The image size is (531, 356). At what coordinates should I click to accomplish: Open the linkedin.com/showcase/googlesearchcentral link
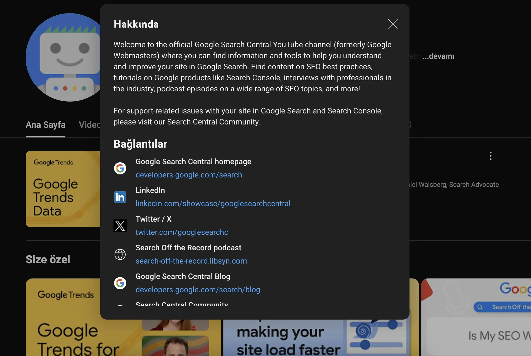[213, 204]
